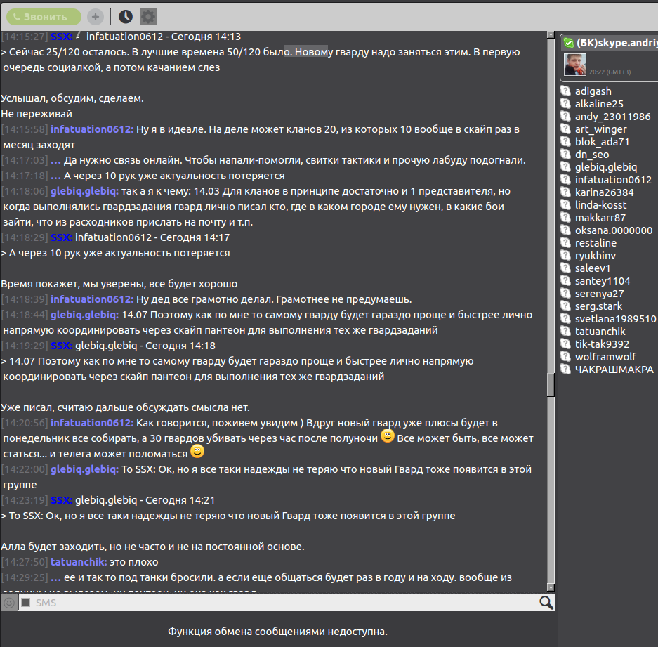658x647 pixels.
Task: Select contact alkaline25
Action: 599,104
